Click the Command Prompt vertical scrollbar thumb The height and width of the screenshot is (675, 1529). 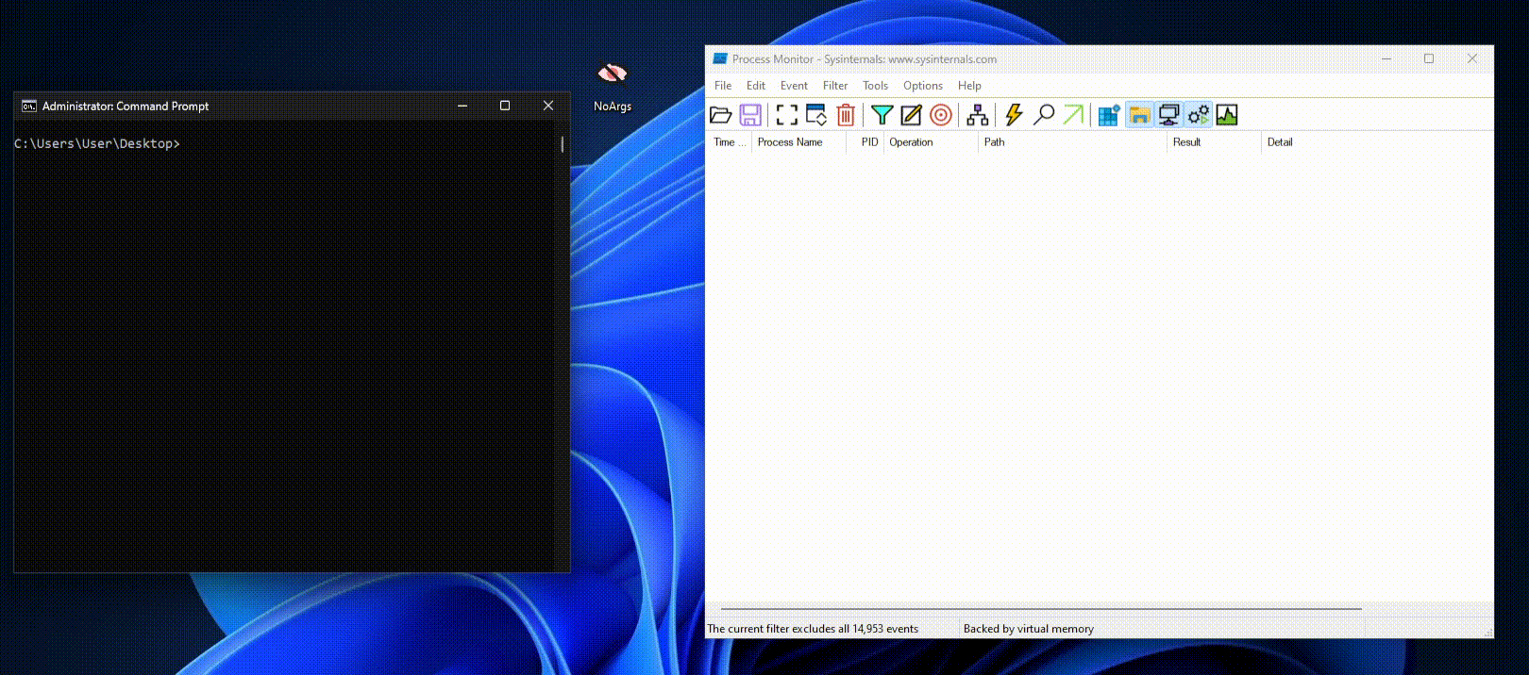(563, 144)
